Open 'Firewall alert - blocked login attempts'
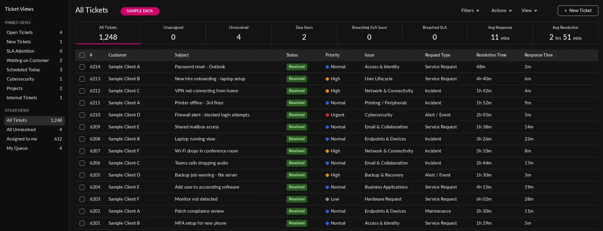603x231 pixels. coord(212,115)
